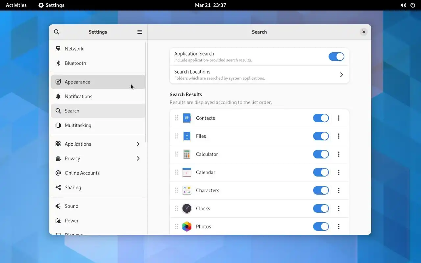Go to the Notifications panel

click(98, 96)
